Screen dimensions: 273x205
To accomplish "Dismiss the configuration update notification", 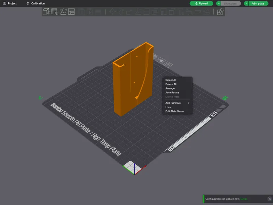I will coord(270,199).
